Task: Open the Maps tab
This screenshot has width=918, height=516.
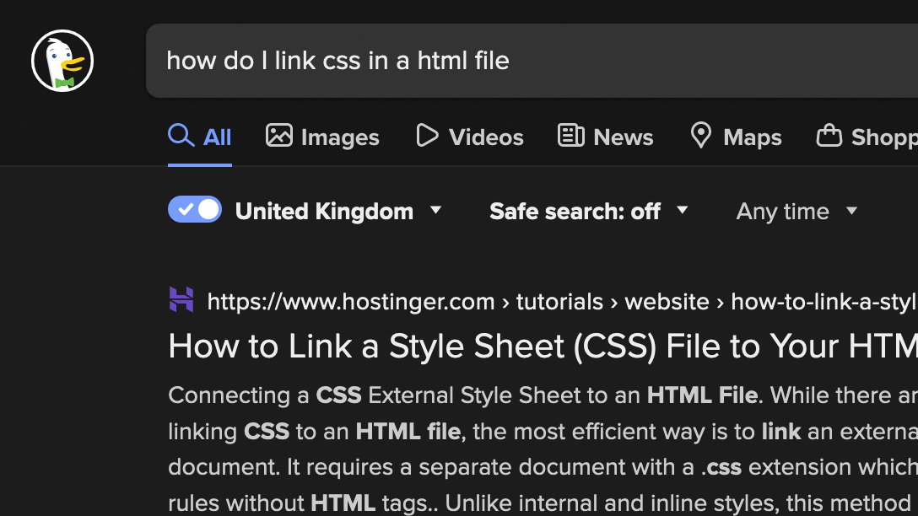Action: 736,137
